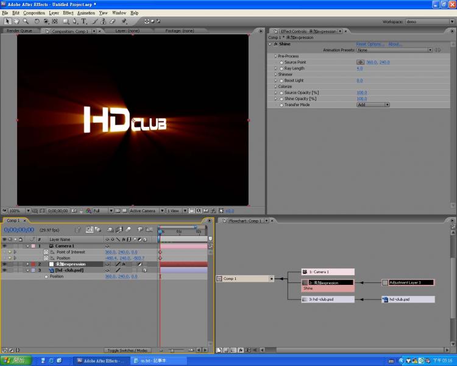Image resolution: width=457 pixels, height=366 pixels.
Task: Open the Composition menu
Action: [x=34, y=12]
